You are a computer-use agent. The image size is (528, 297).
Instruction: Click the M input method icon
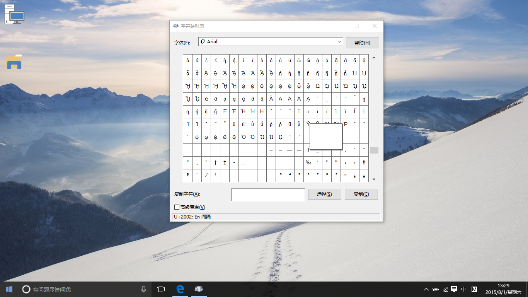tap(474, 289)
